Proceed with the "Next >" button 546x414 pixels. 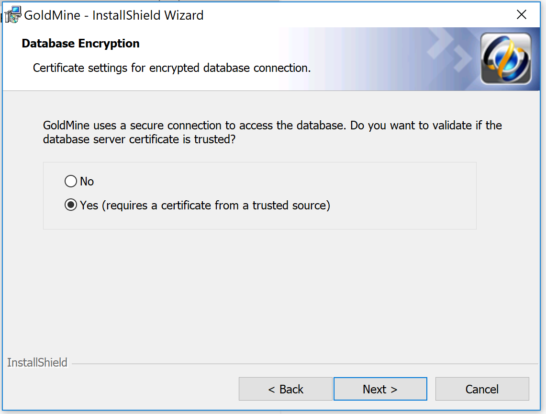click(380, 389)
